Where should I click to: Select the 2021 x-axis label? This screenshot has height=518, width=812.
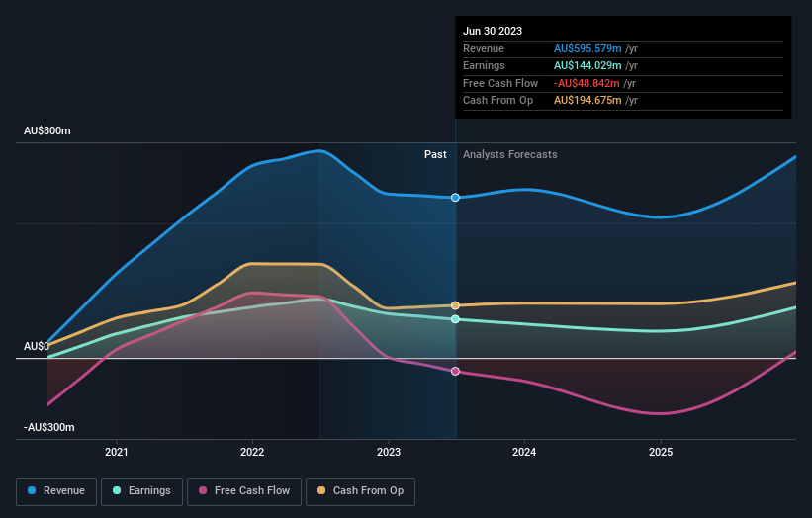(117, 452)
